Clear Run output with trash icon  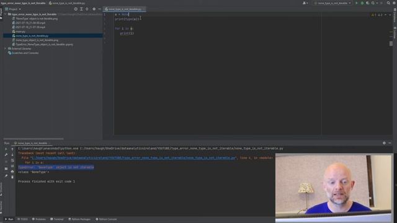point(12,177)
